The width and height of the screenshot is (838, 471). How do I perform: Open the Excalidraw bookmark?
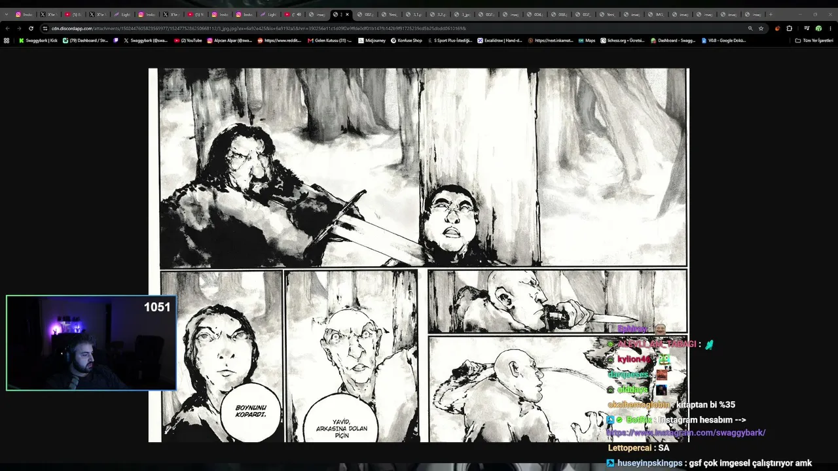(x=500, y=41)
